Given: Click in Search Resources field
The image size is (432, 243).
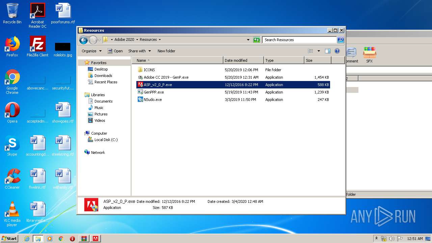Looking at the screenshot, I should click(x=300, y=40).
